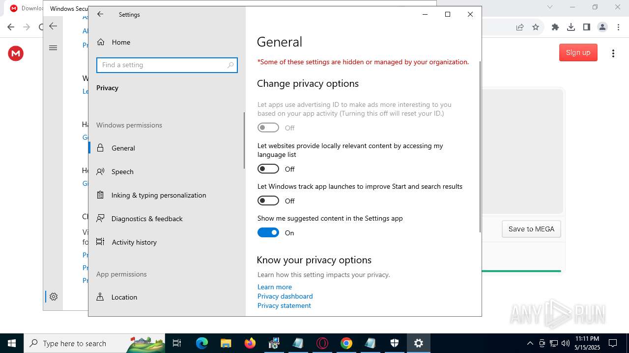Screen dimensions: 629x353
Task: Open Location app permission
Action: pos(167,297)
